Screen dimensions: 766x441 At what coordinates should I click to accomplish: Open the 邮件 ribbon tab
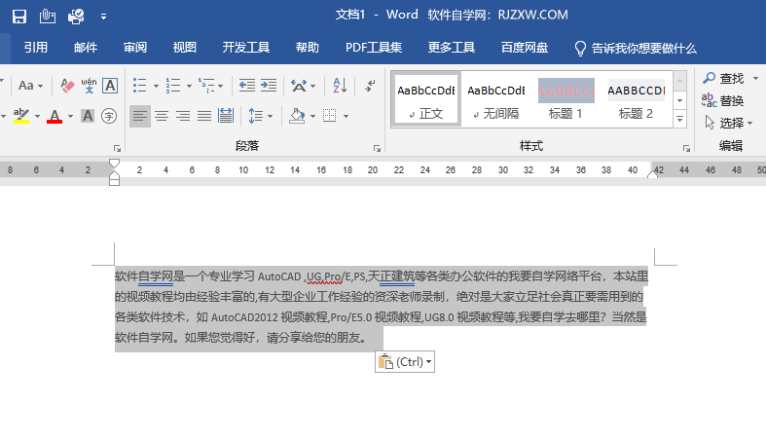(86, 48)
